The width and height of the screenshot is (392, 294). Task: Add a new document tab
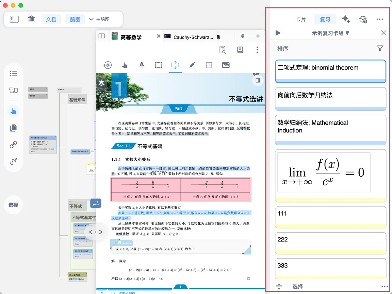click(x=258, y=36)
